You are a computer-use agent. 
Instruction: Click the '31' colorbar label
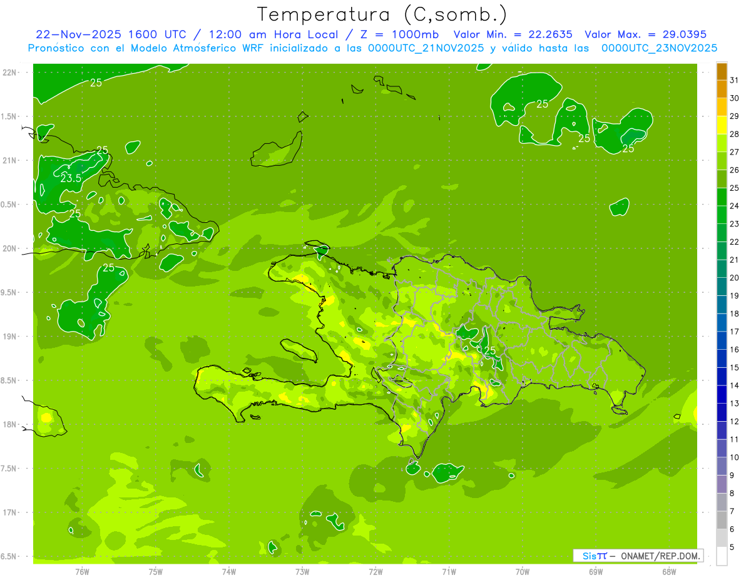(735, 80)
